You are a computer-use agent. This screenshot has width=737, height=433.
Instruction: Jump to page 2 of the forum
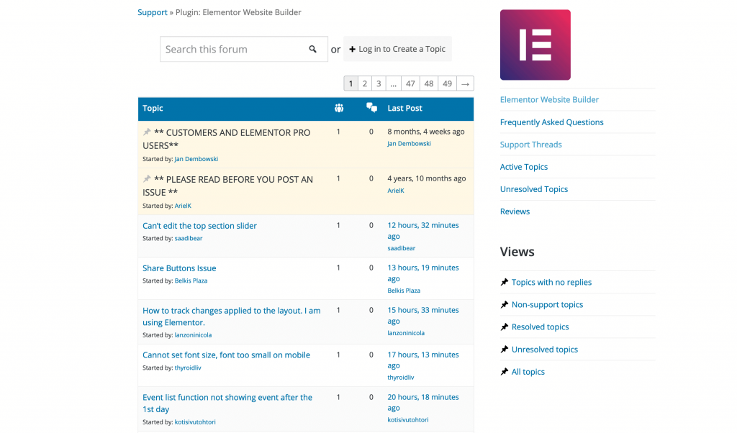pos(365,83)
